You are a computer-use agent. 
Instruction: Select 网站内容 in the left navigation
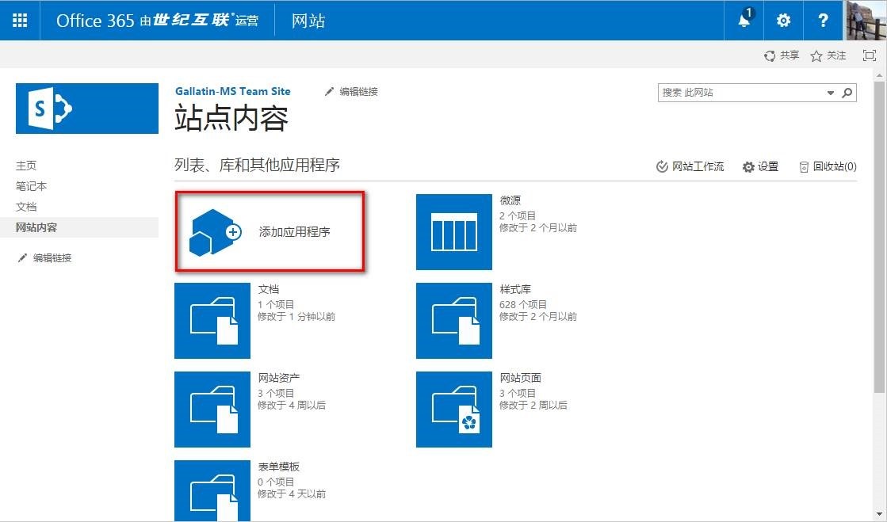point(36,227)
